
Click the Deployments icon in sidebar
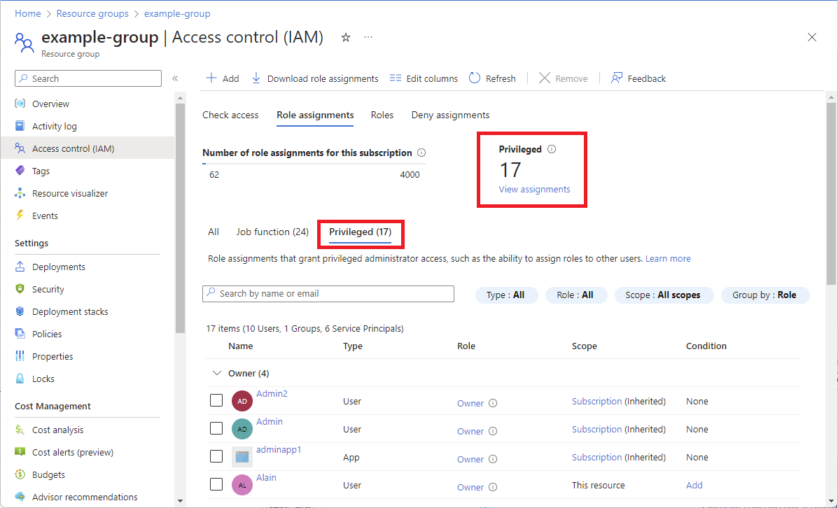click(x=20, y=267)
